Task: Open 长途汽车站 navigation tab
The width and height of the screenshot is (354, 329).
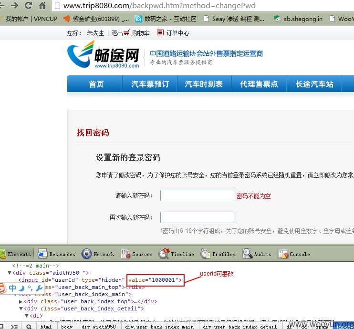Action: click(314, 84)
